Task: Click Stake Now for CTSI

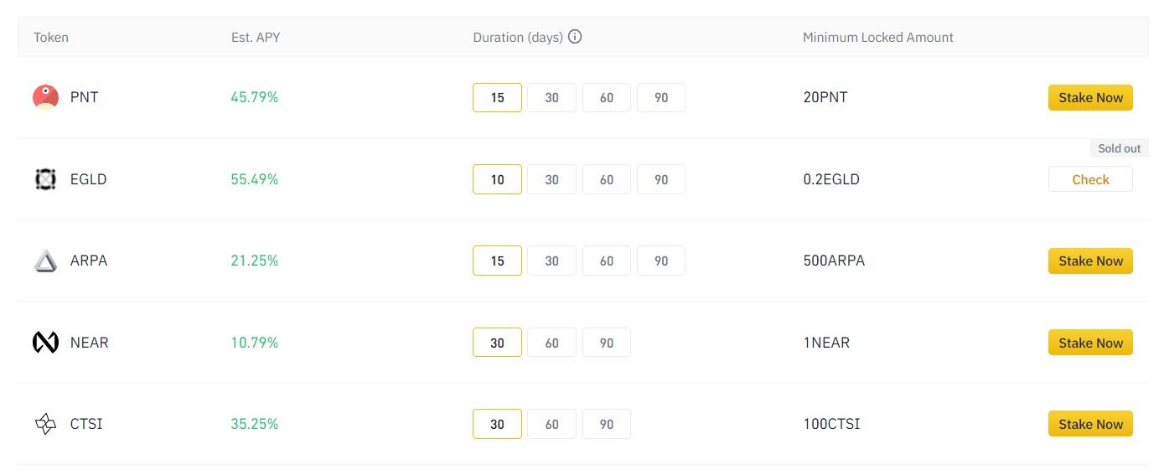Action: 1090,424
